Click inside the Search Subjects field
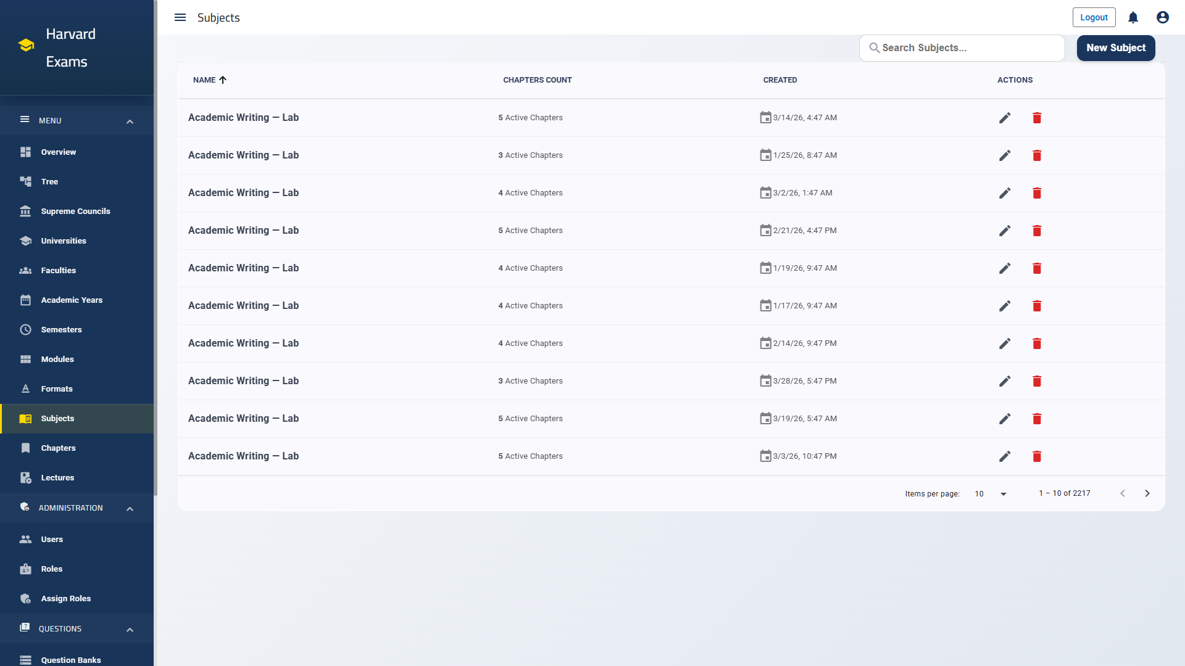 (x=962, y=47)
